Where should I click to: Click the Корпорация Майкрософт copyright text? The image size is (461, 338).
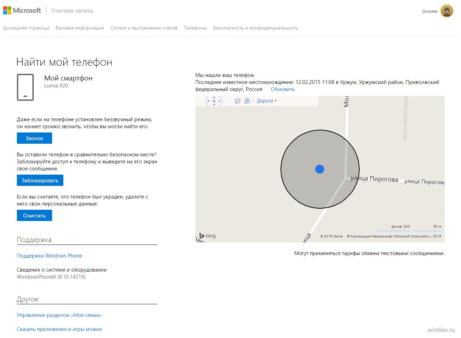394,236
